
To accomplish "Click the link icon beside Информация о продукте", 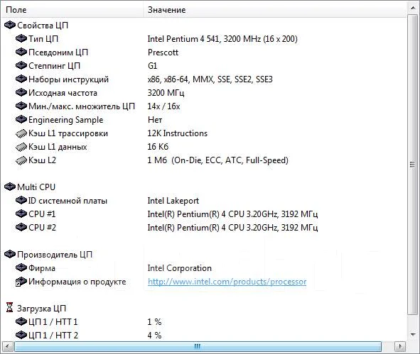I will pyautogui.click(x=21, y=282).
